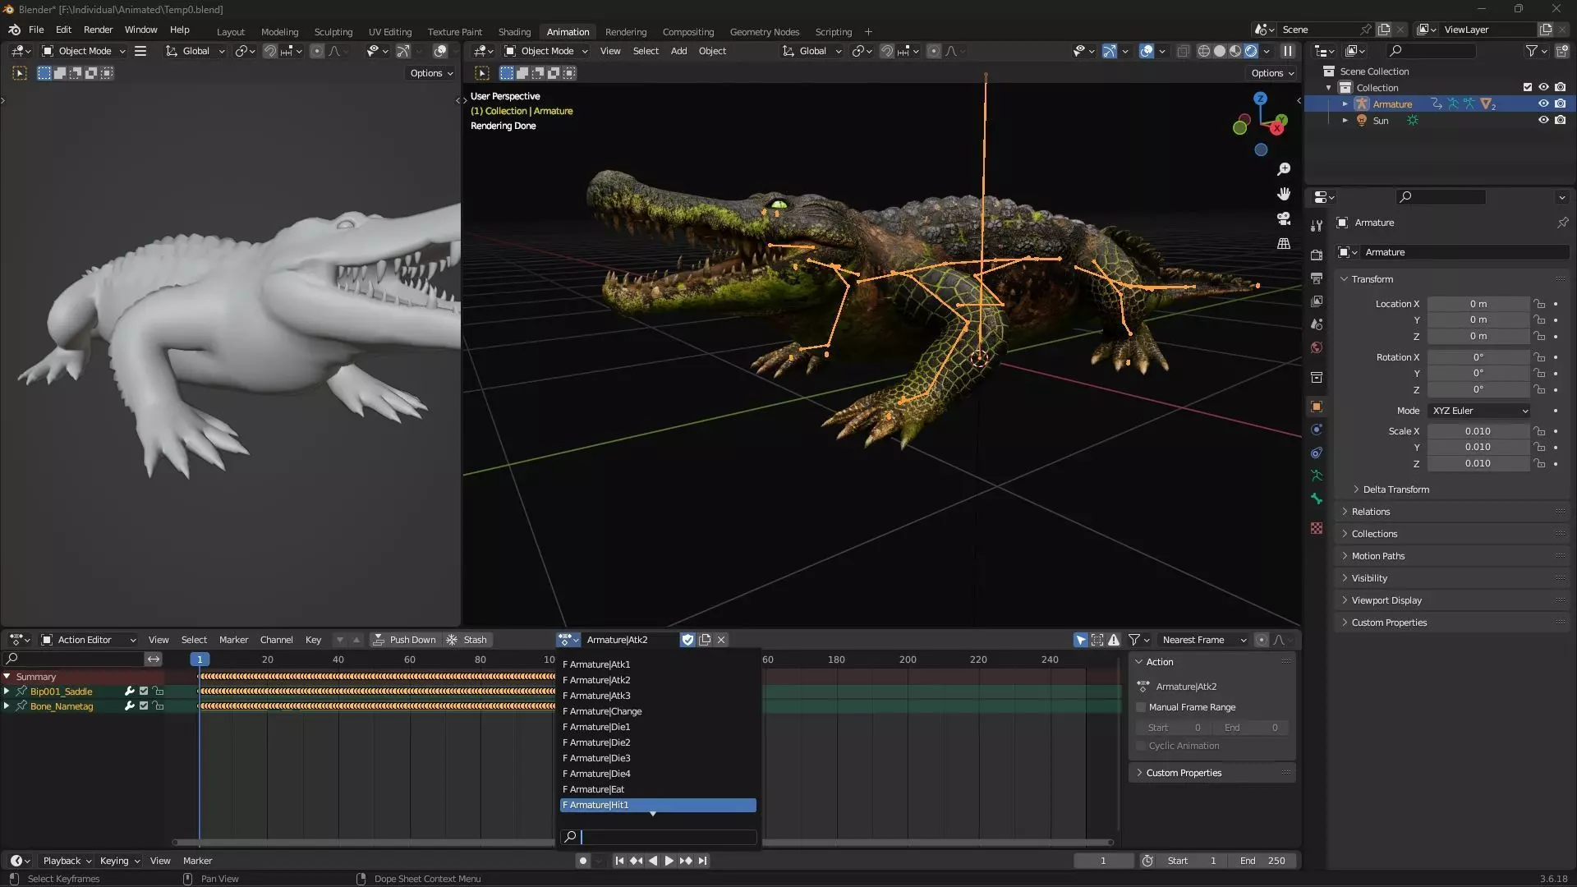The width and height of the screenshot is (1577, 887).
Task: Switch to the Sculpting workspace tab
Action: [x=333, y=32]
